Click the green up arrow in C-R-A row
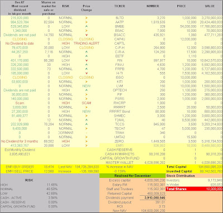 pyautogui.click(x=86, y=52)
